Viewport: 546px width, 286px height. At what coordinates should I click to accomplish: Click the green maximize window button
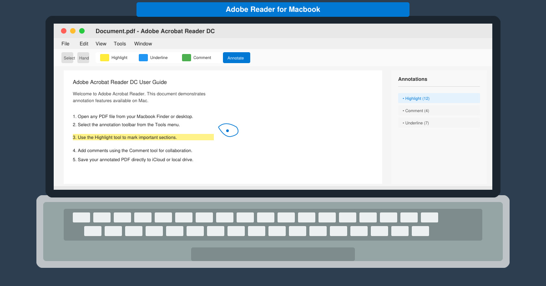(82, 31)
